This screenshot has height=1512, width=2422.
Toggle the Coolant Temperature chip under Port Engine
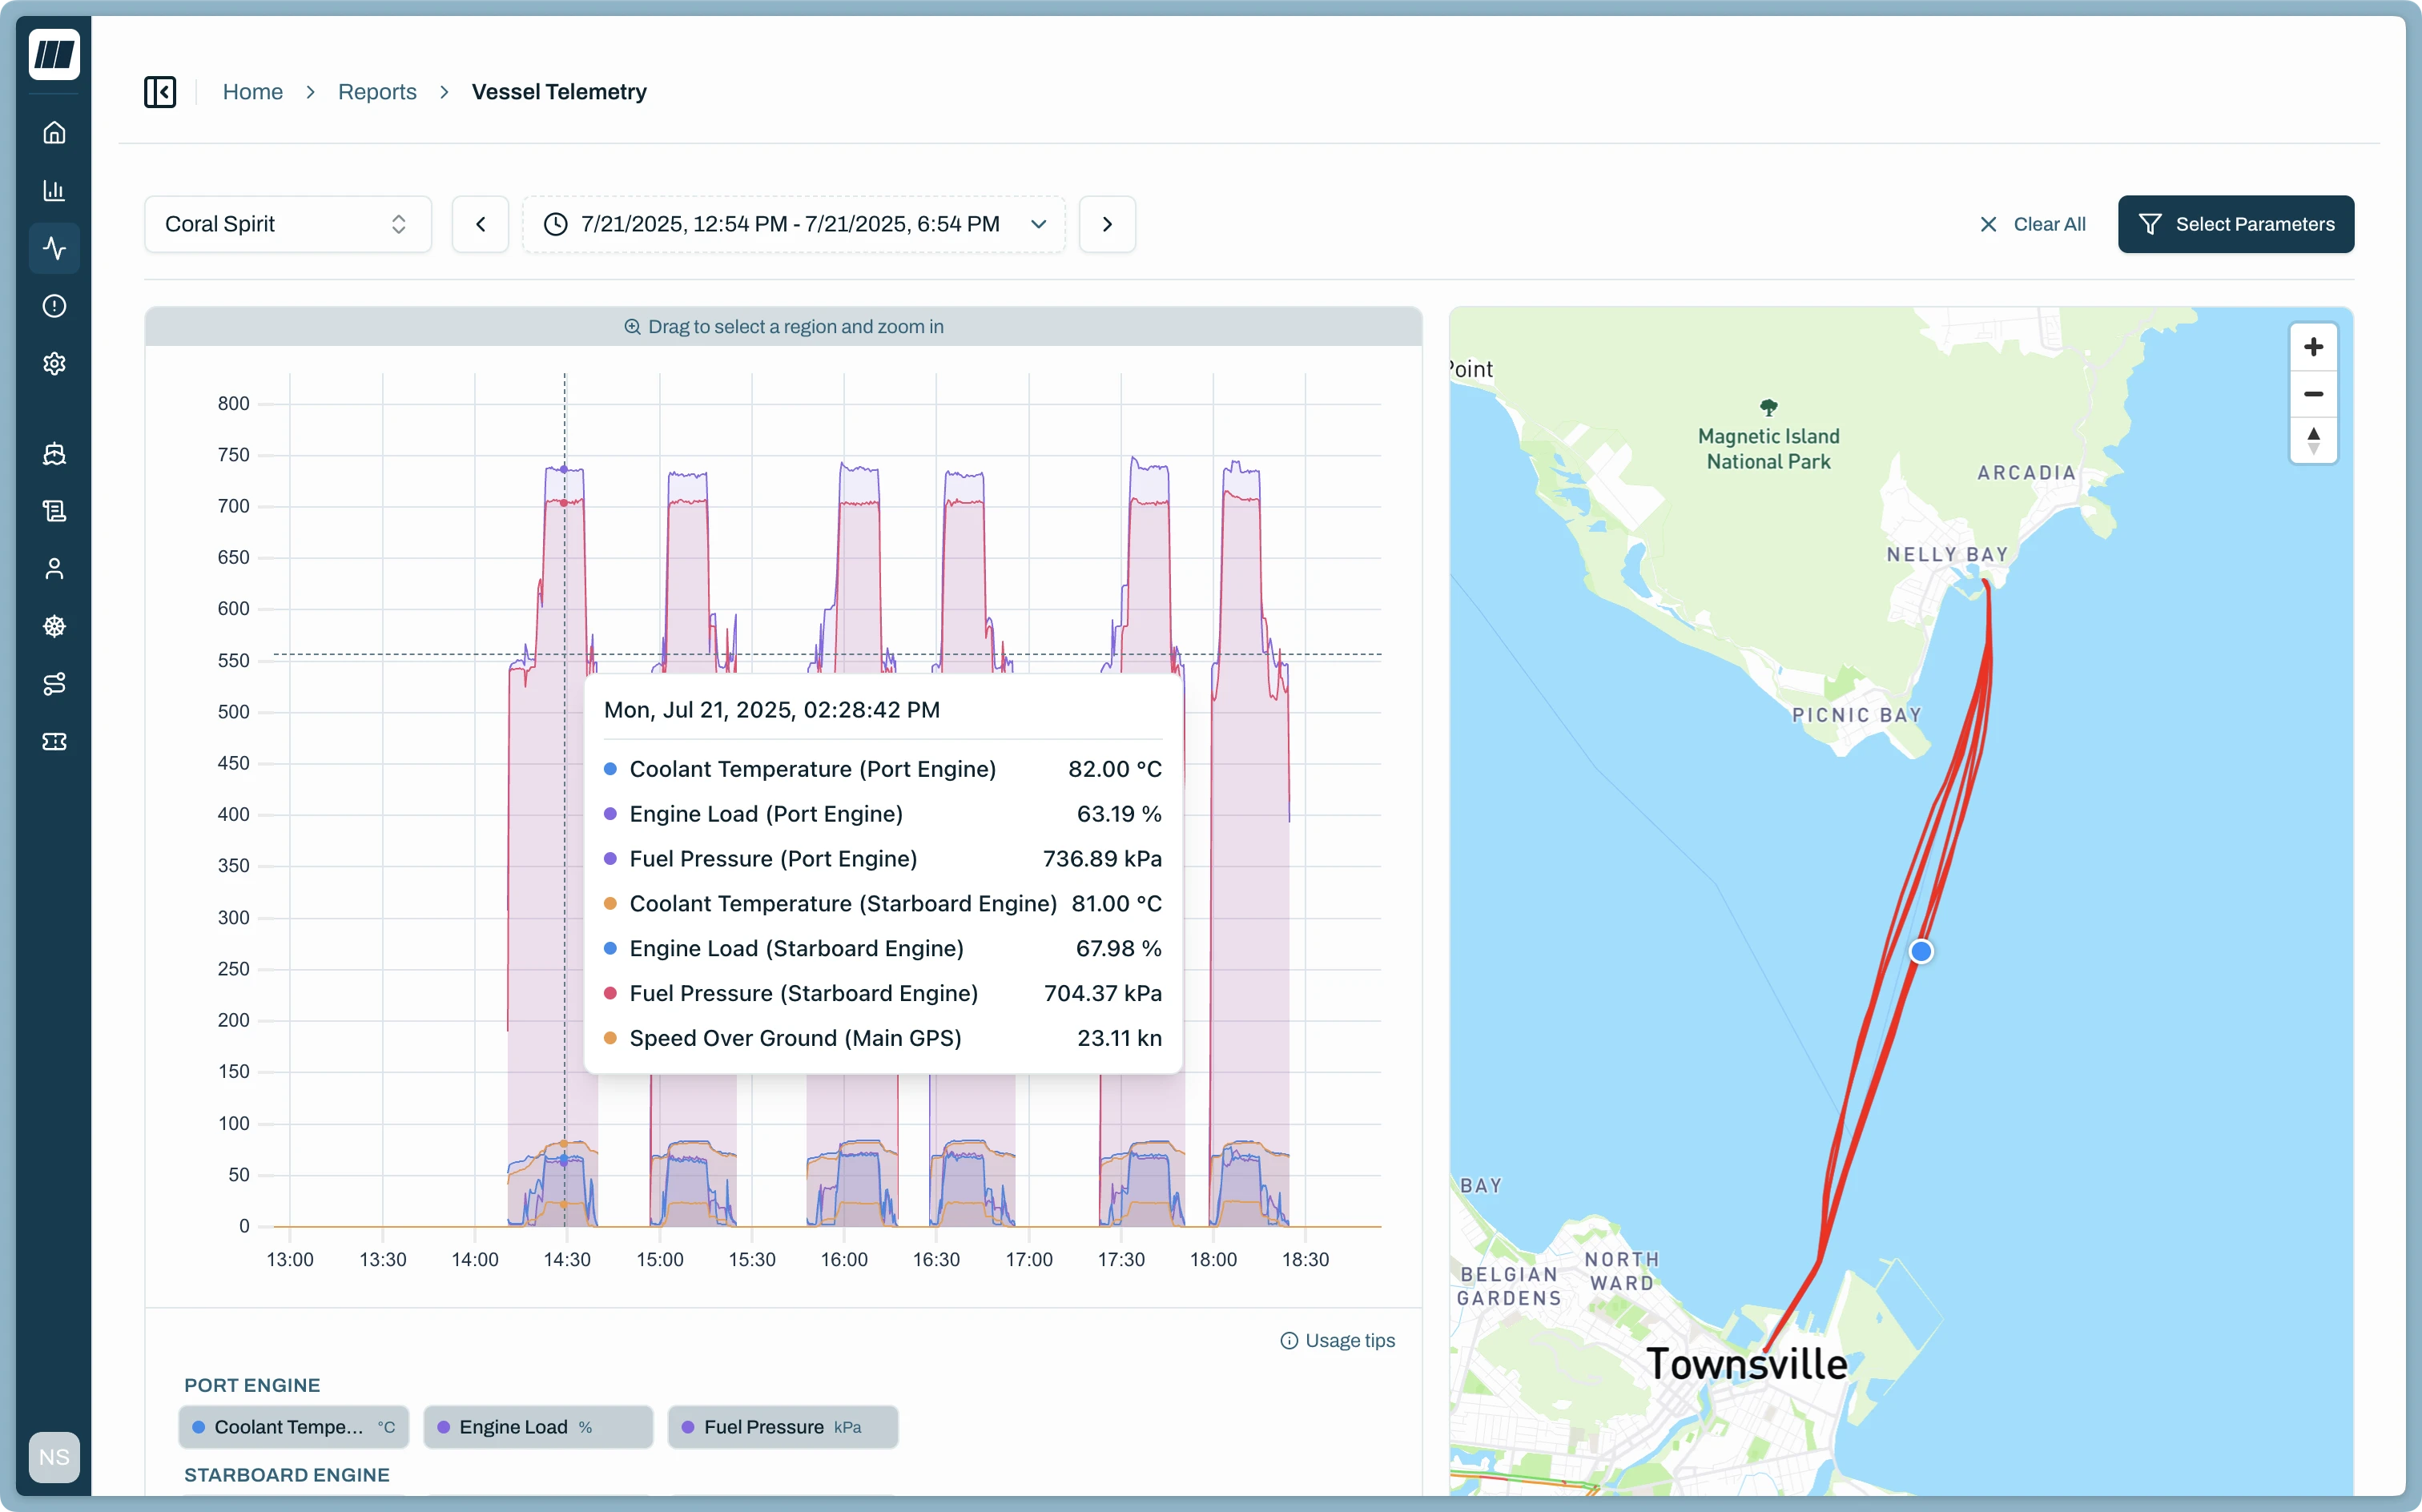pos(293,1426)
